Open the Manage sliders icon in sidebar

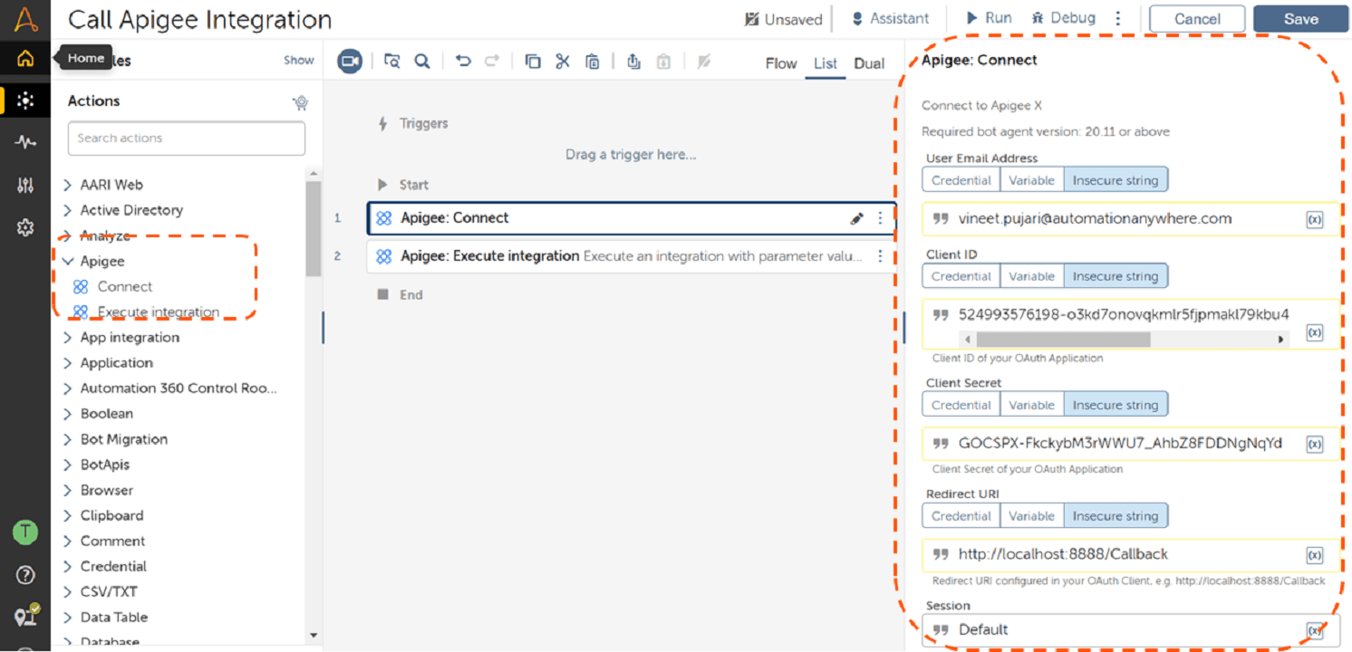[x=25, y=185]
